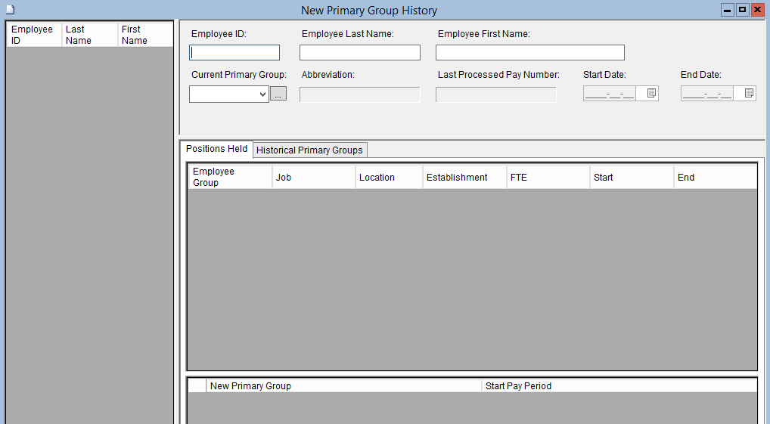770x424 pixels.
Task: Click the Start Date input field
Action: click(x=610, y=94)
